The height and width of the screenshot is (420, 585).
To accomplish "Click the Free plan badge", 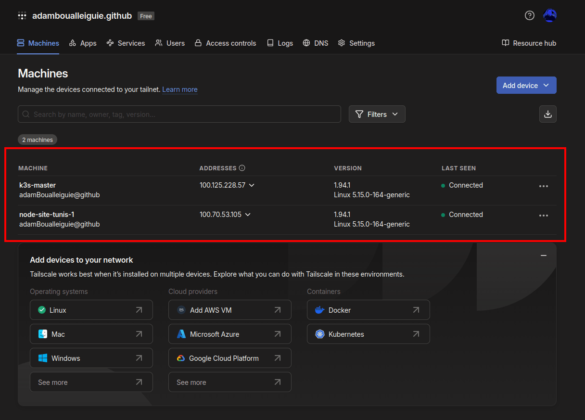I will (146, 16).
